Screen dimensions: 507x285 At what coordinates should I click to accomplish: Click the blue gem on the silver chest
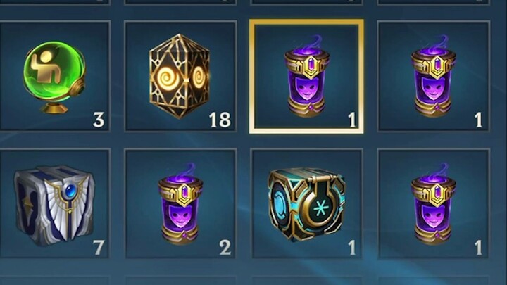(x=70, y=192)
